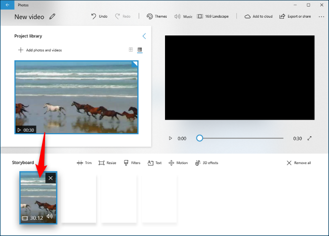This screenshot has width=329, height=236.
Task: Undo the last action
Action: point(99,16)
